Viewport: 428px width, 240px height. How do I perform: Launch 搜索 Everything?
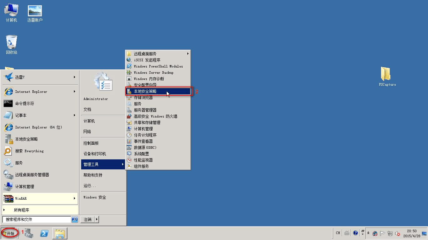(x=40, y=151)
